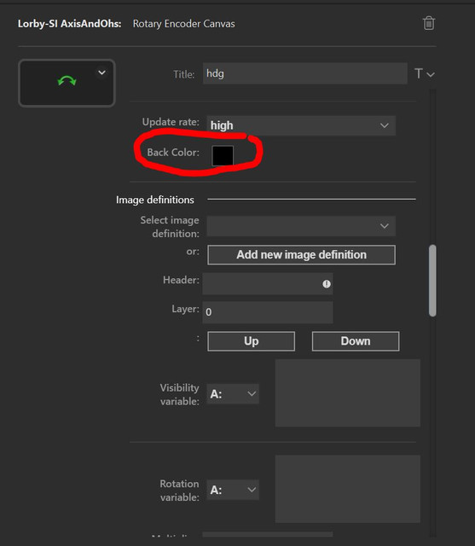Open Rotation variable A: type dropdown
The height and width of the screenshot is (546, 475).
[233, 490]
